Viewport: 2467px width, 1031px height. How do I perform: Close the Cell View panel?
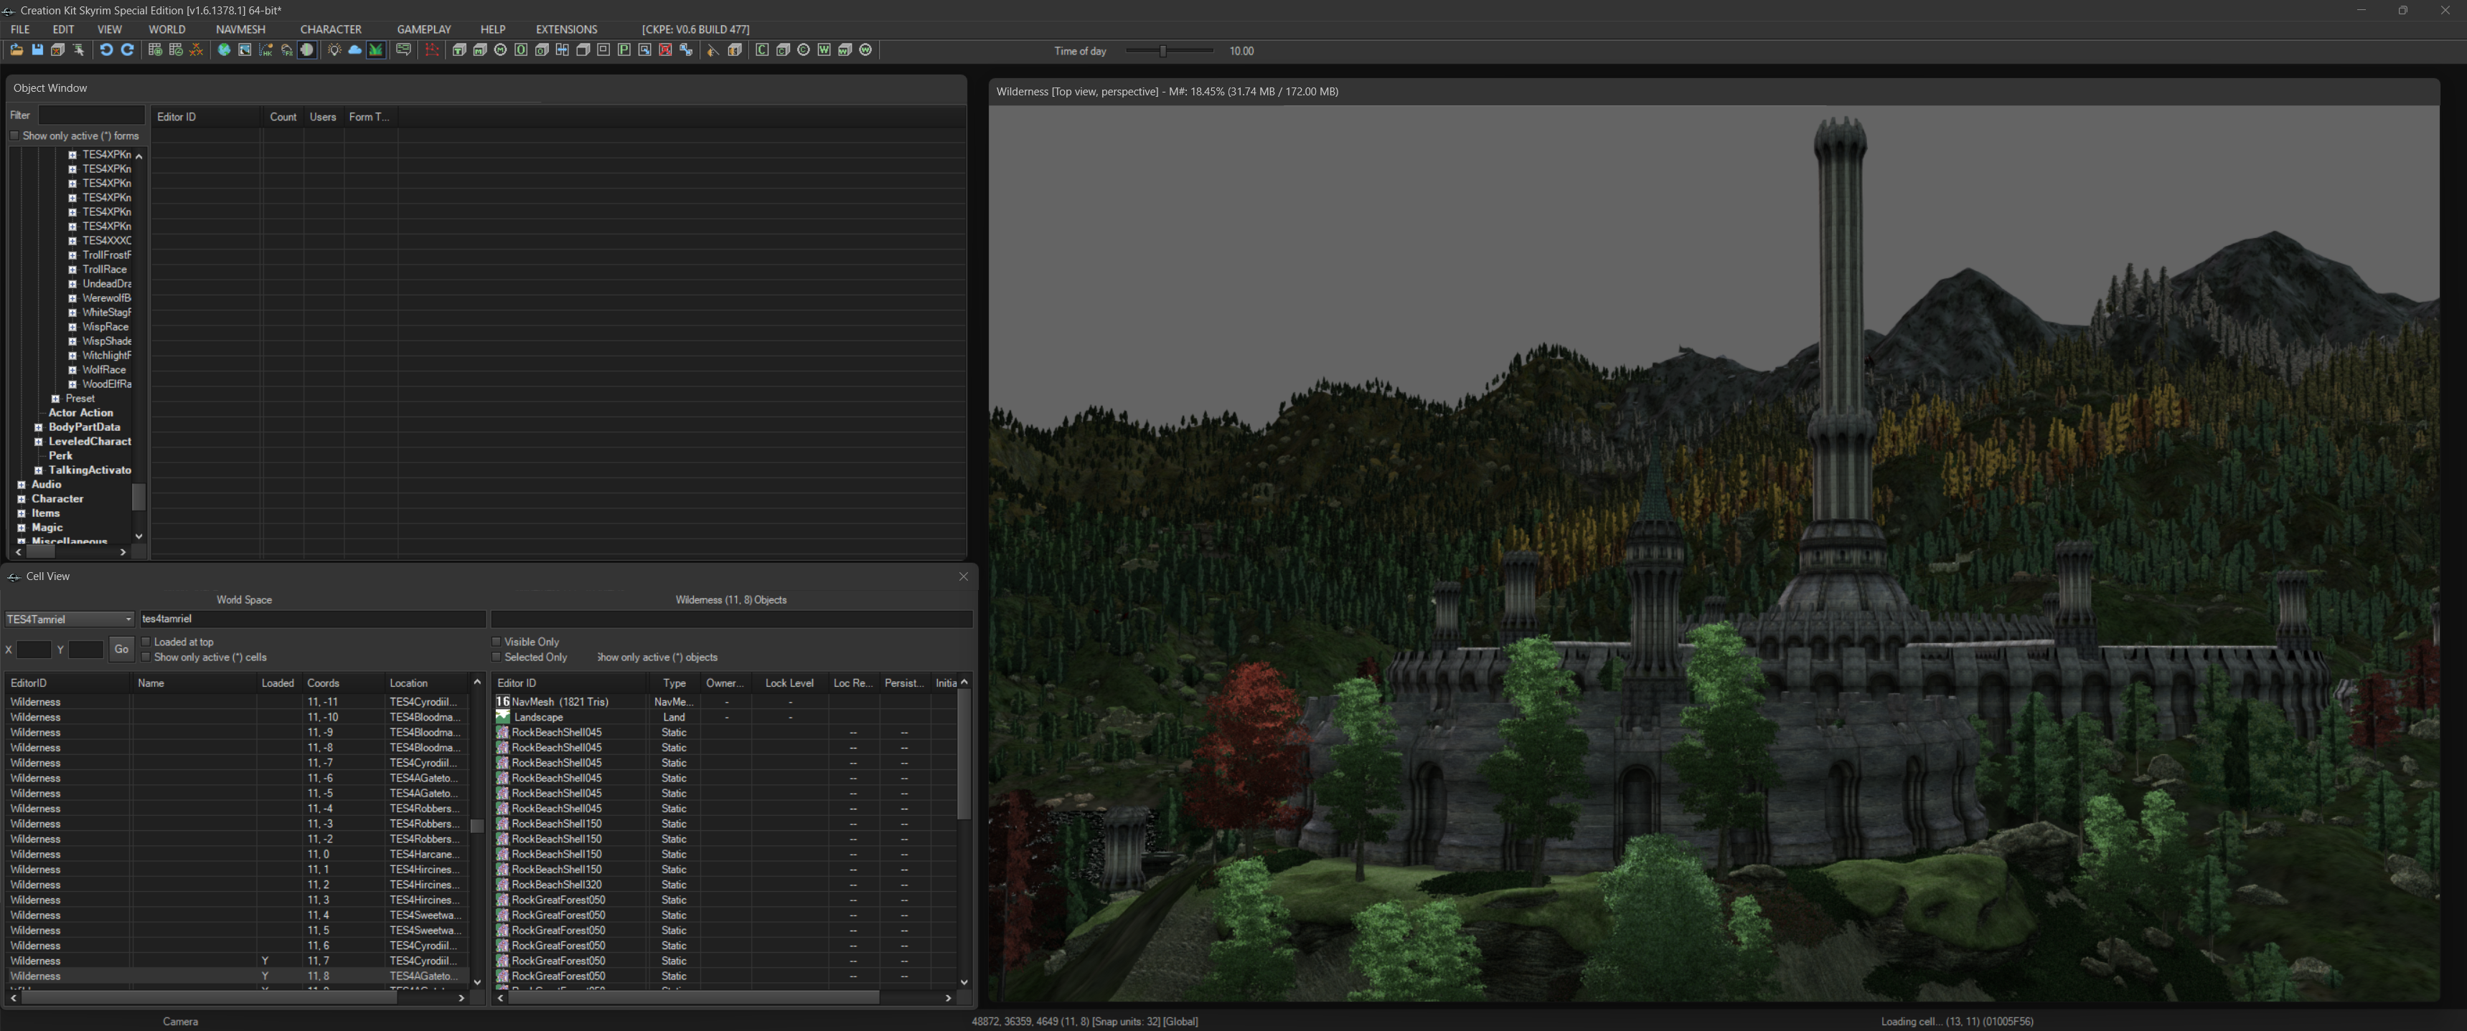pos(964,576)
